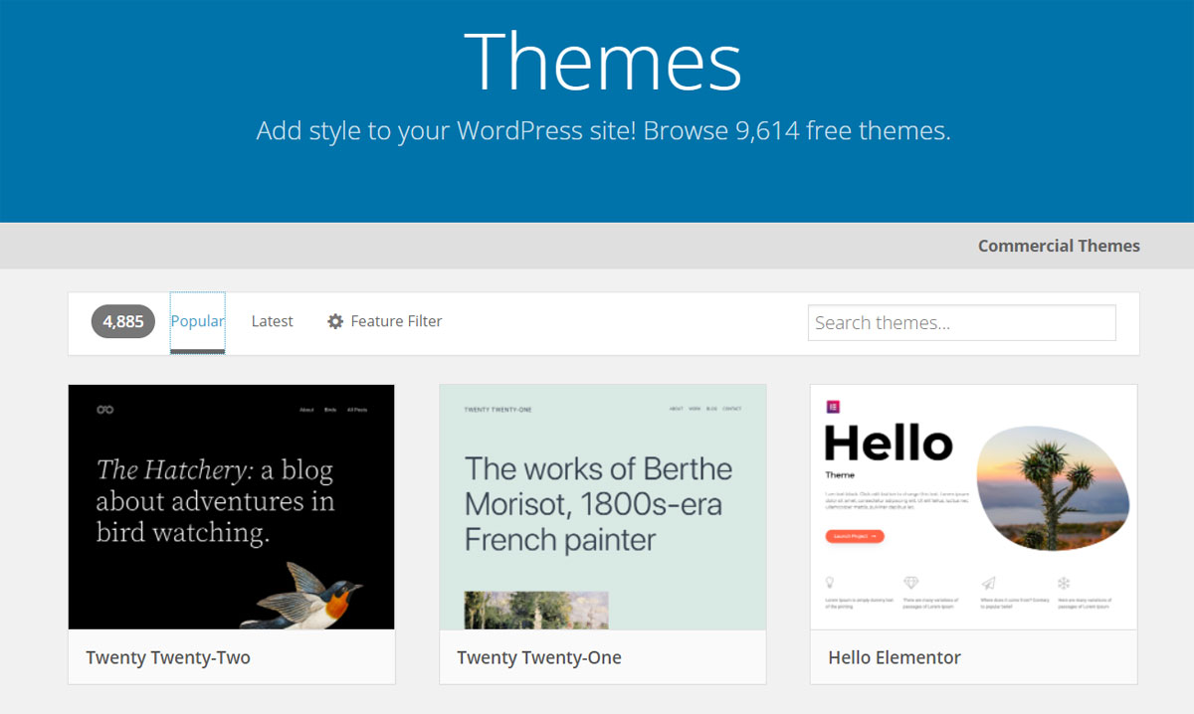Click the lightbulb icon in Hello theme preview
The image size is (1194, 714).
(x=830, y=583)
